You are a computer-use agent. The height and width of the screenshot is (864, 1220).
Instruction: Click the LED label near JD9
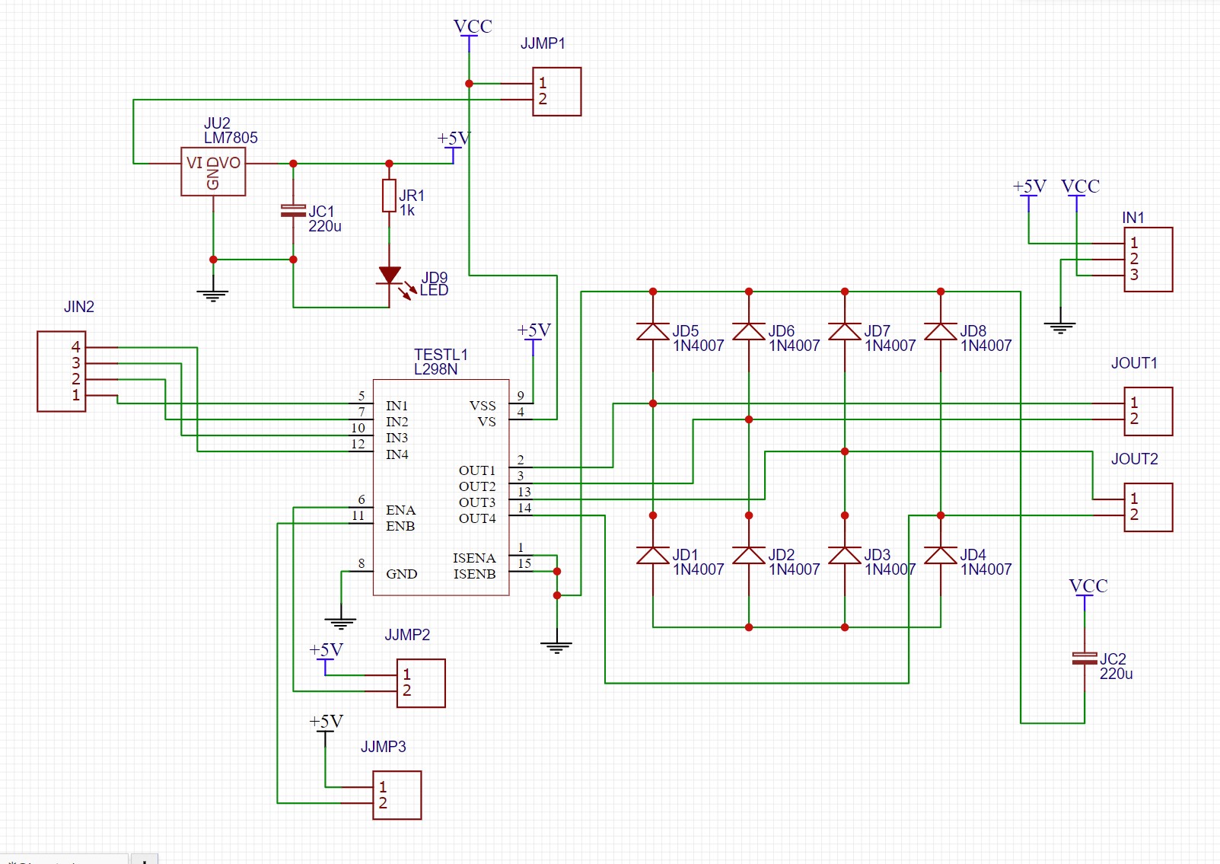tap(434, 290)
